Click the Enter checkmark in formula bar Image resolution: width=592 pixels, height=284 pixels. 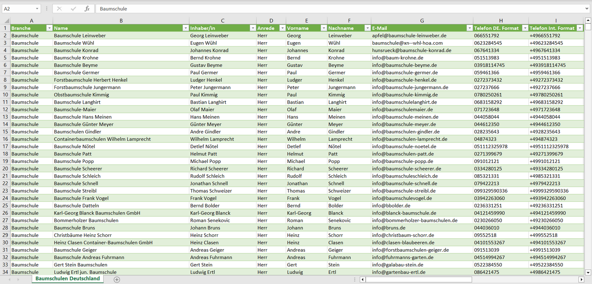coord(73,9)
